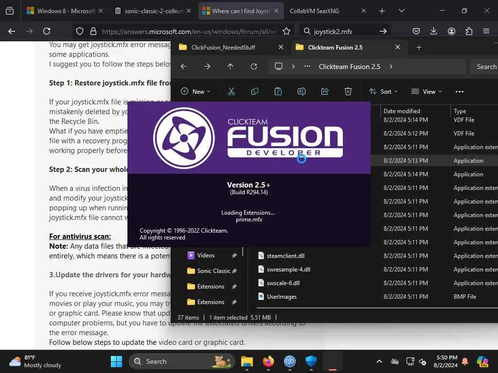Go up one folder level in File Explorer

tap(230, 67)
